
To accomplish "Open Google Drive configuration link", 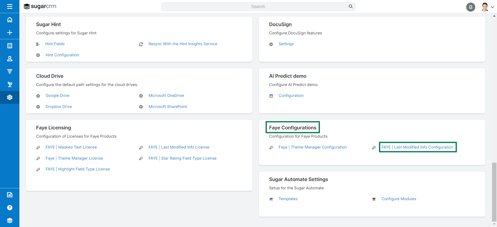I will [57, 96].
